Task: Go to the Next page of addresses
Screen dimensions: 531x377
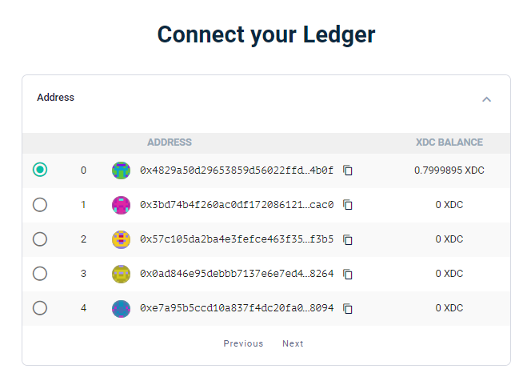Action: pos(293,343)
